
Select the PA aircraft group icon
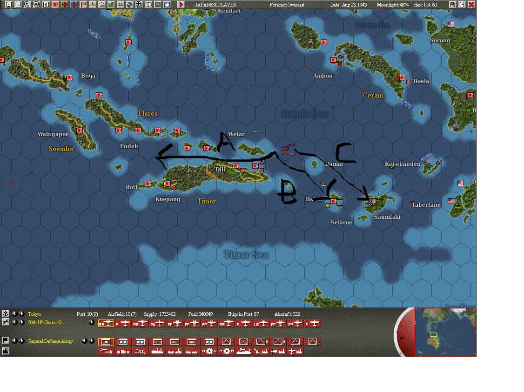[157, 324]
